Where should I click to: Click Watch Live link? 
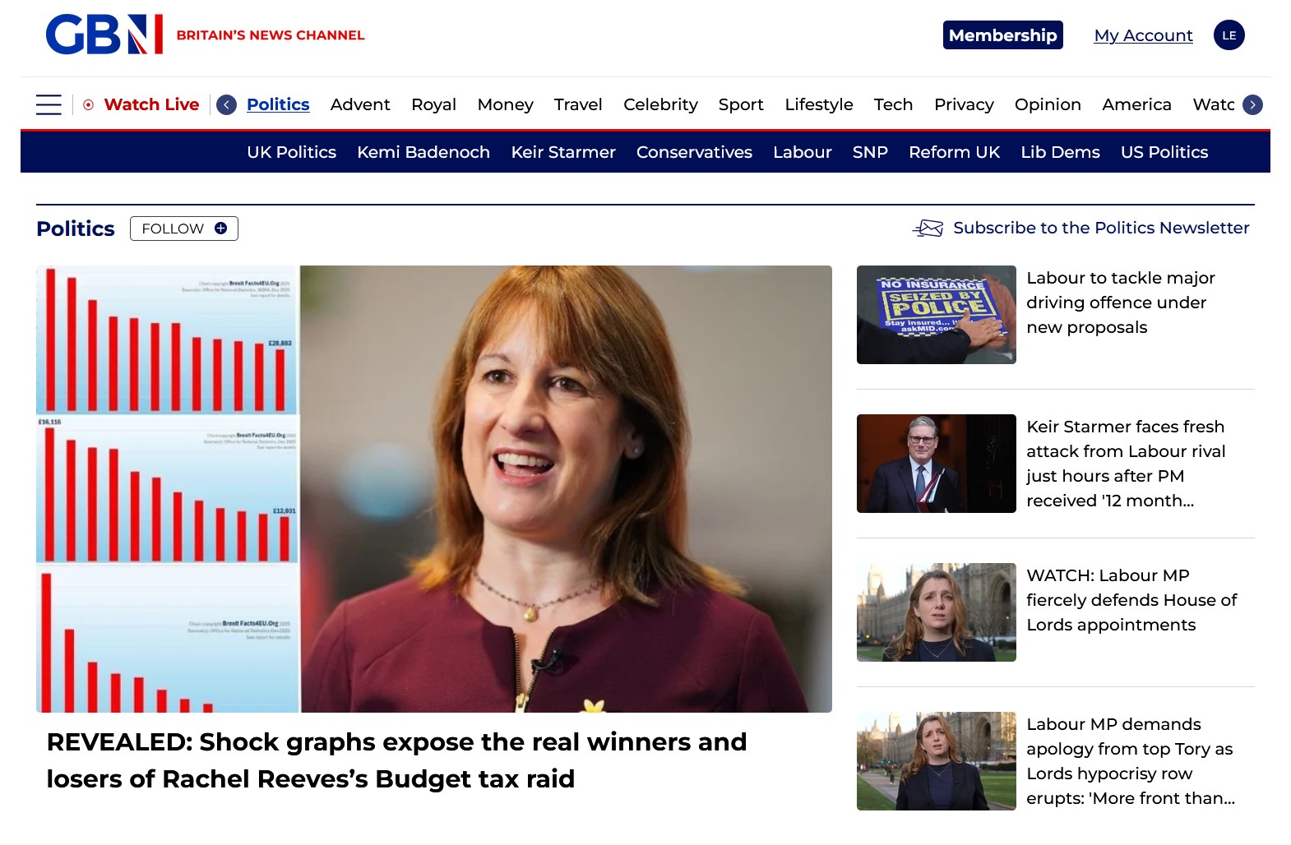pos(151,104)
